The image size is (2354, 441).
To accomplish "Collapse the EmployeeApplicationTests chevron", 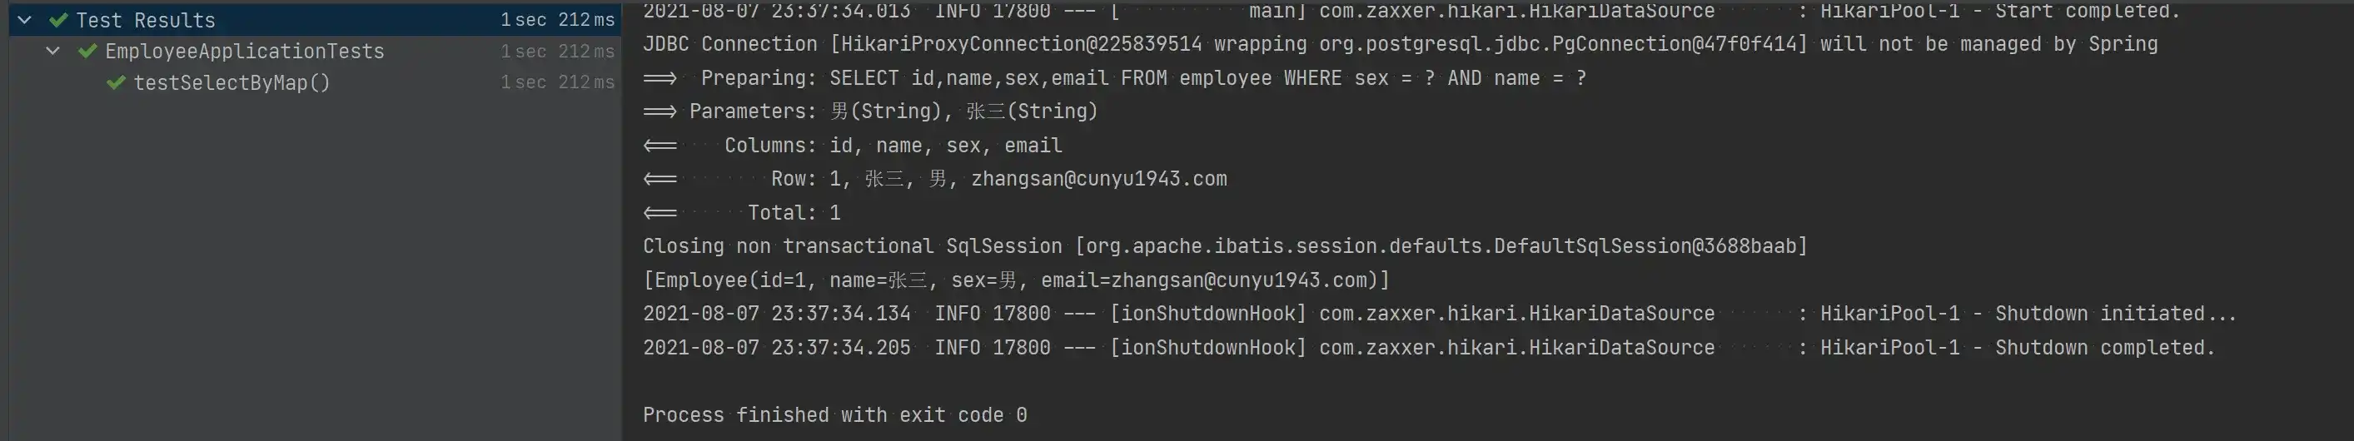I will pos(53,51).
